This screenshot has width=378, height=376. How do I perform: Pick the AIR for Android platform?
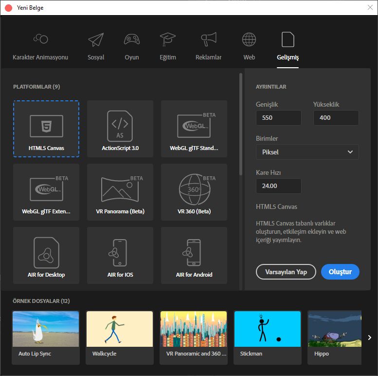pos(194,255)
